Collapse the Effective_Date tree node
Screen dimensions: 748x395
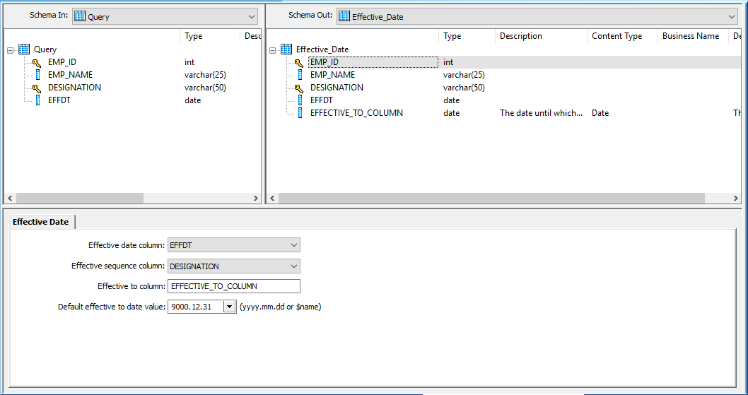[x=273, y=49]
